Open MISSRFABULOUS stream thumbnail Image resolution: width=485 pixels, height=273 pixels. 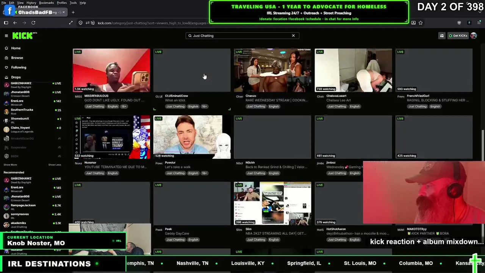[111, 70]
